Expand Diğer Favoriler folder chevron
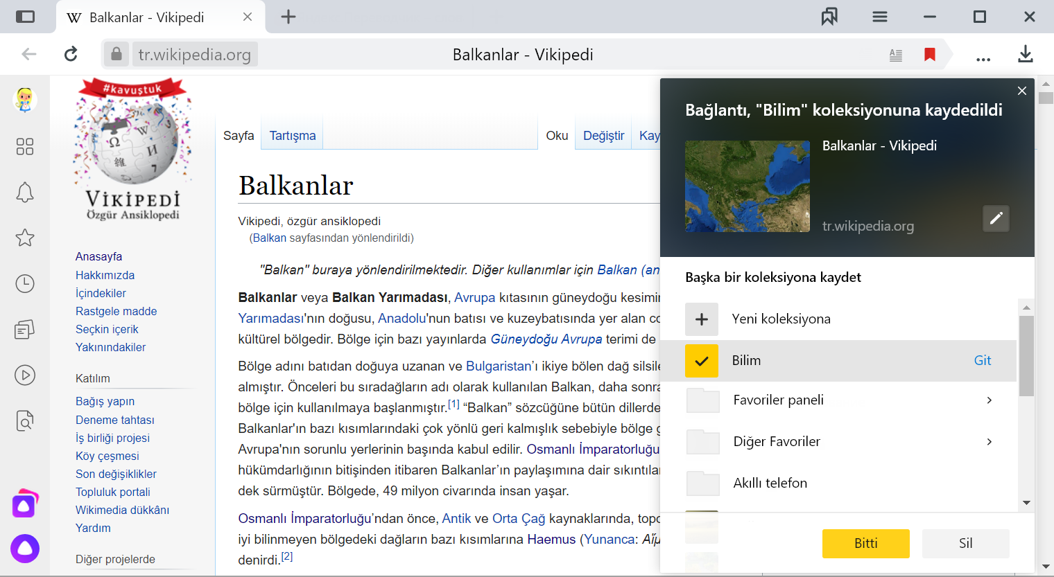 click(x=990, y=442)
